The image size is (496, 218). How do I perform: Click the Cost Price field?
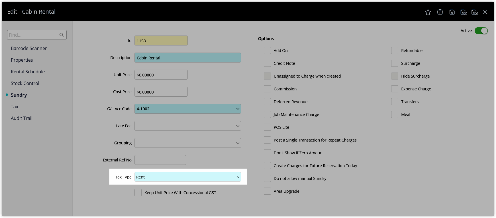(161, 92)
